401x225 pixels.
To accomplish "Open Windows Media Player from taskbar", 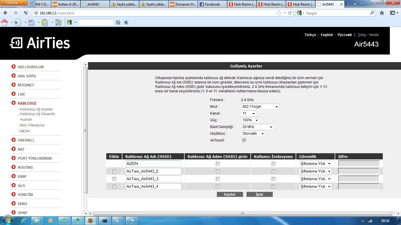I will pyautogui.click(x=51, y=220).
